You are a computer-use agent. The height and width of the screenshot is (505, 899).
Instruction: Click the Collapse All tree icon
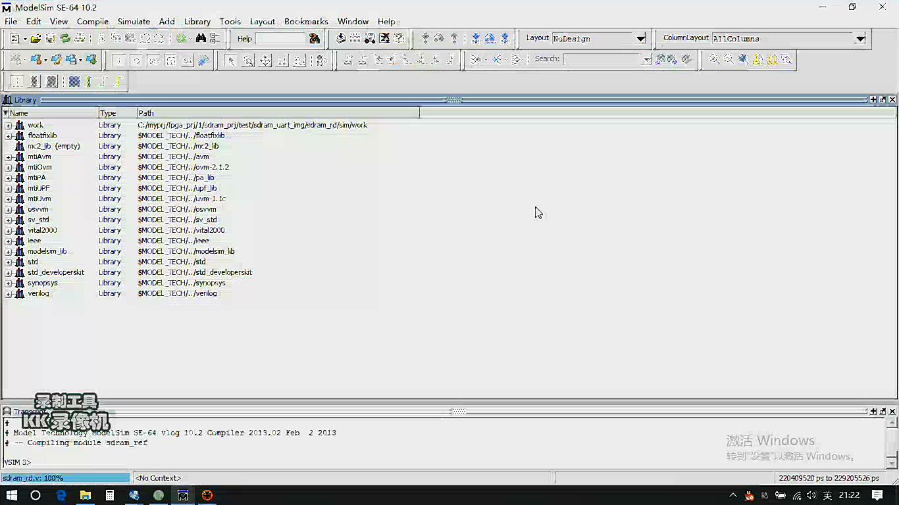(215, 39)
